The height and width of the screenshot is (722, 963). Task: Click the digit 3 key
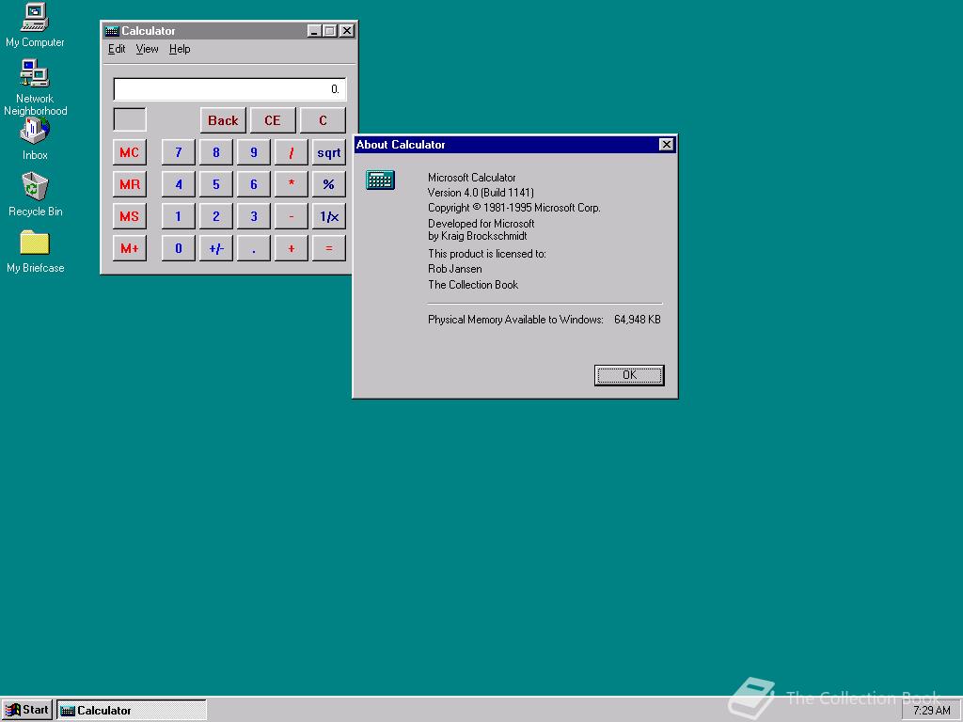pyautogui.click(x=254, y=216)
